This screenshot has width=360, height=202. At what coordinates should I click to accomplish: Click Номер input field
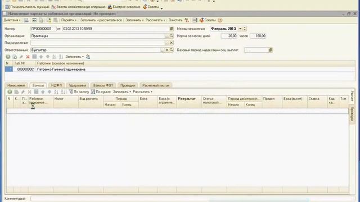pyautogui.click(x=43, y=29)
